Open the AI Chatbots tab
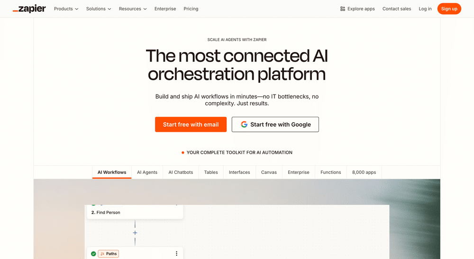474x259 pixels. point(181,172)
